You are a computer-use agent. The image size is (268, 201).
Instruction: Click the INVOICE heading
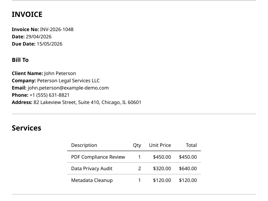[27, 14]
